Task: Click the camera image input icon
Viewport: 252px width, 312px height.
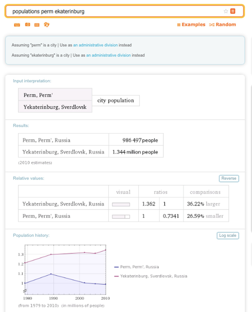Action: (x=28, y=25)
